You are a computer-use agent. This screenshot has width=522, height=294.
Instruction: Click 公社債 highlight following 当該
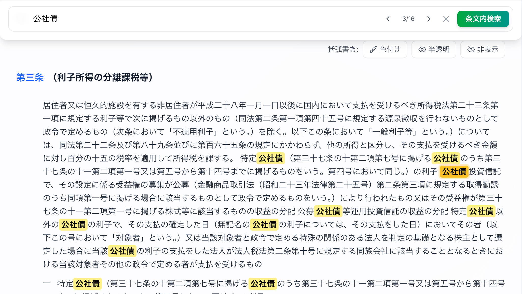click(x=122, y=251)
